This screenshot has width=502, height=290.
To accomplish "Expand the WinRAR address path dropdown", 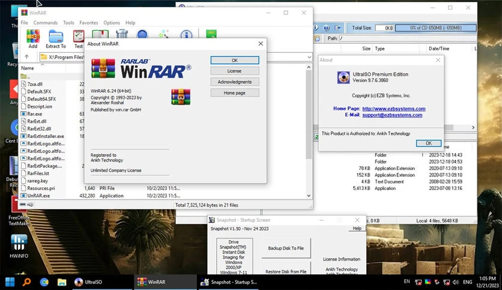I will [x=309, y=57].
